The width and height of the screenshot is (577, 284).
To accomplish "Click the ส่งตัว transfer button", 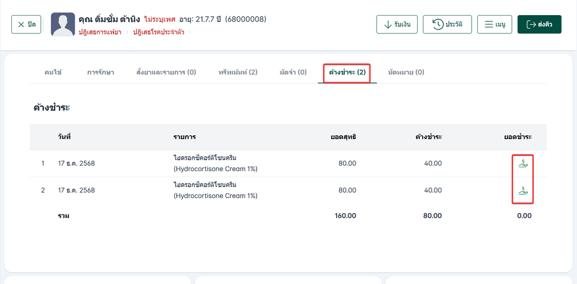I will pyautogui.click(x=539, y=24).
